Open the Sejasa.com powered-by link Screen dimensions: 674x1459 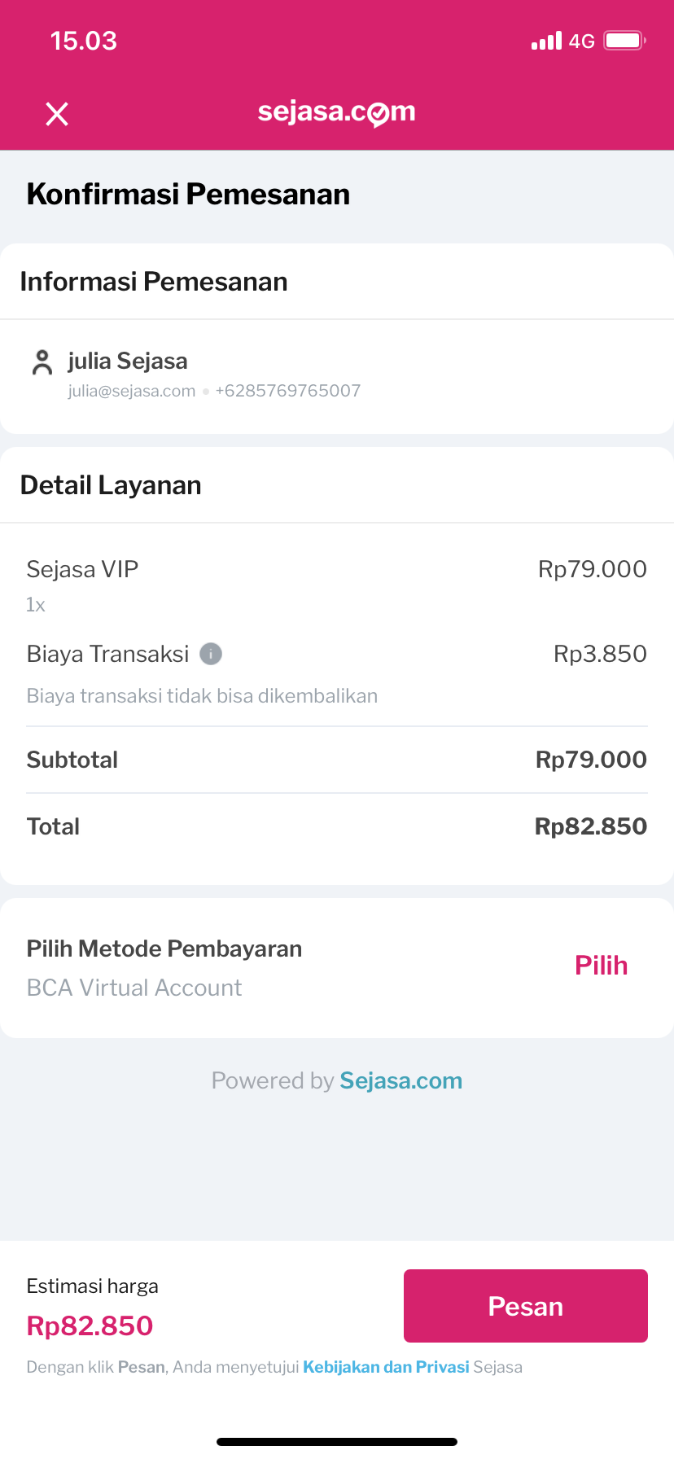point(400,1080)
